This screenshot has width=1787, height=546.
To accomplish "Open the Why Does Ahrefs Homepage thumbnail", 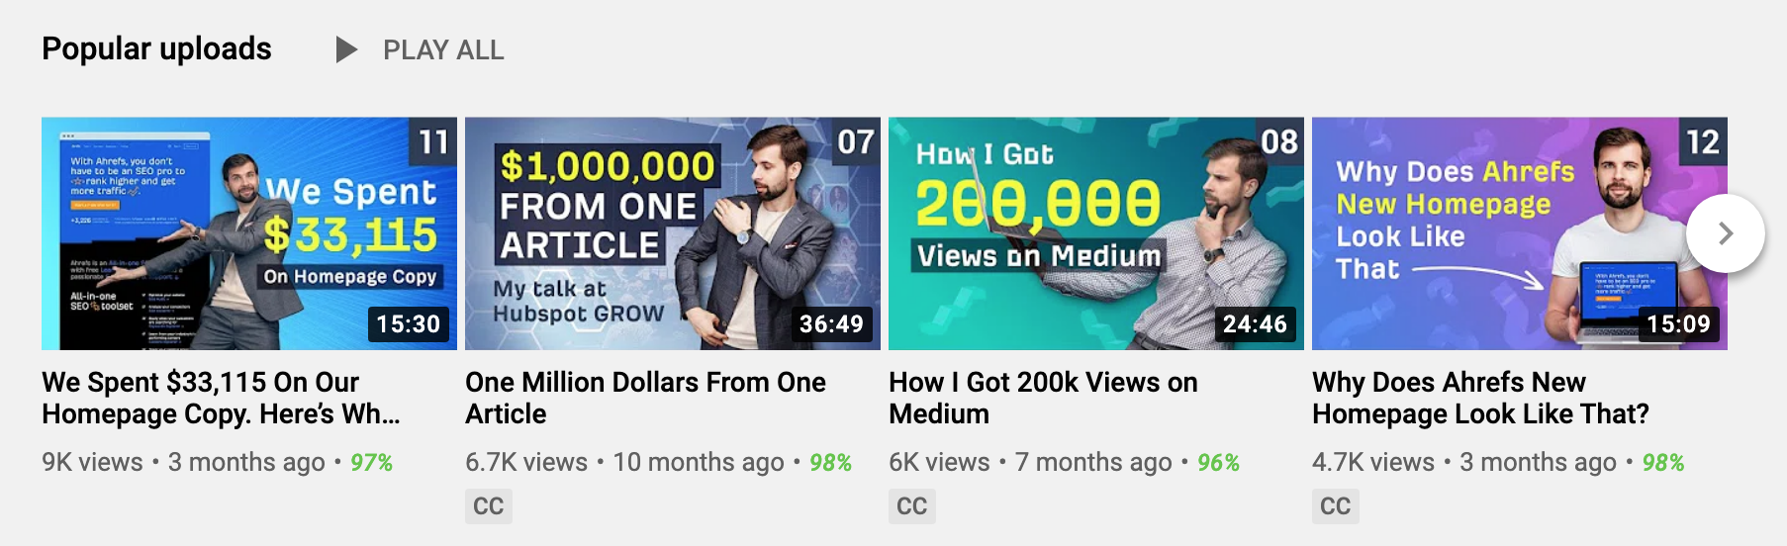I will point(1520,233).
